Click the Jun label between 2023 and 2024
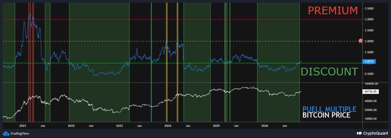391x138 pixels. pyautogui.click(x=140, y=125)
